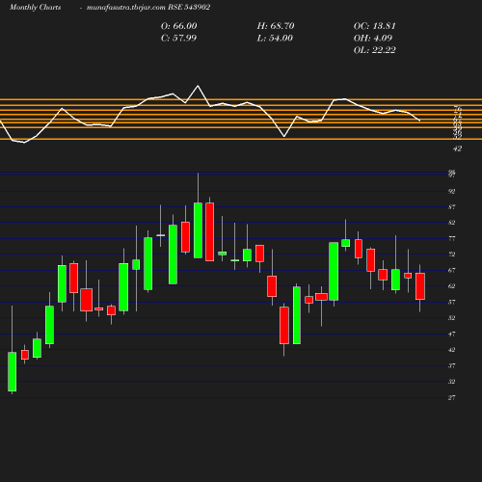
Task: Click the 52 label on the candlestick price axis
Action: click(452, 318)
